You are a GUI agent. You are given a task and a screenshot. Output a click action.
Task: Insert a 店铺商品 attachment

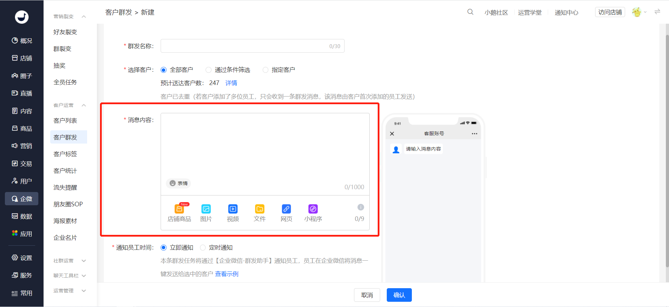179,213
